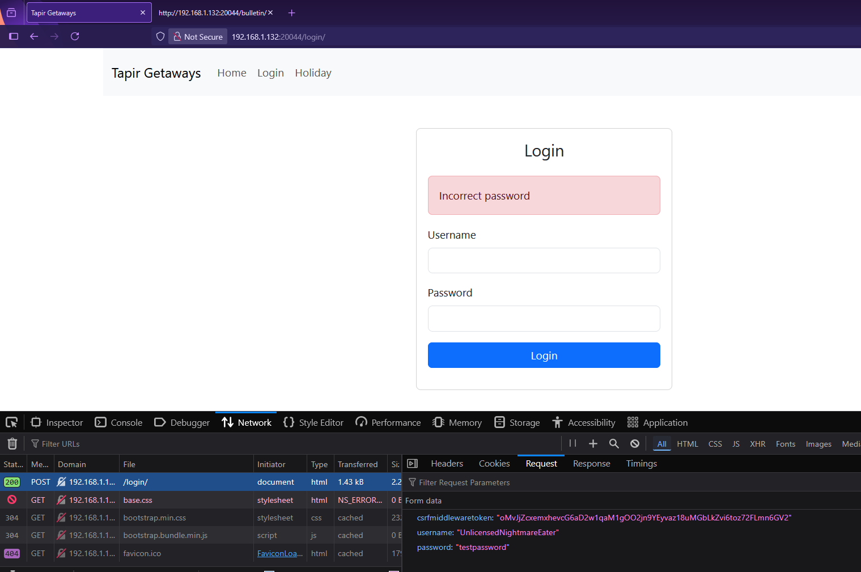The image size is (861, 572).
Task: Click the tracking protection shield icon
Action: pyautogui.click(x=160, y=37)
